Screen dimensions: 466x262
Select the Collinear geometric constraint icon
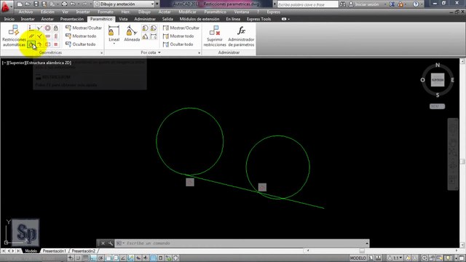click(x=39, y=28)
